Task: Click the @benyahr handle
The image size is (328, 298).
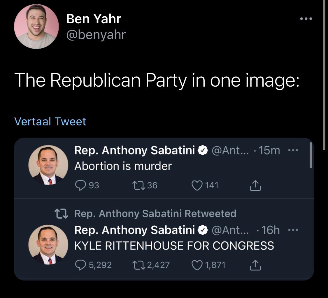Action: tap(96, 34)
